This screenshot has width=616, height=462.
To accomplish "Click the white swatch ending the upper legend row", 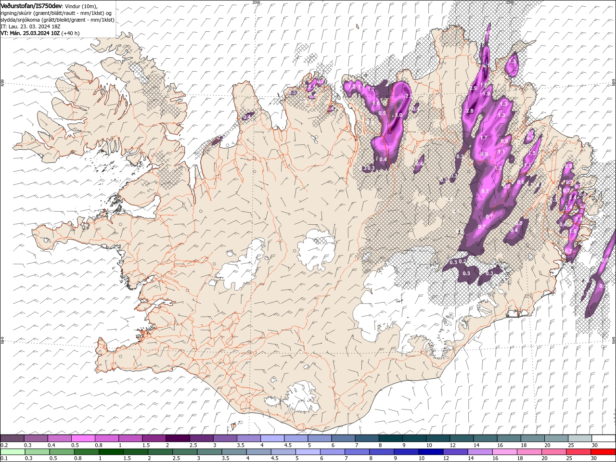I will pos(603,438).
